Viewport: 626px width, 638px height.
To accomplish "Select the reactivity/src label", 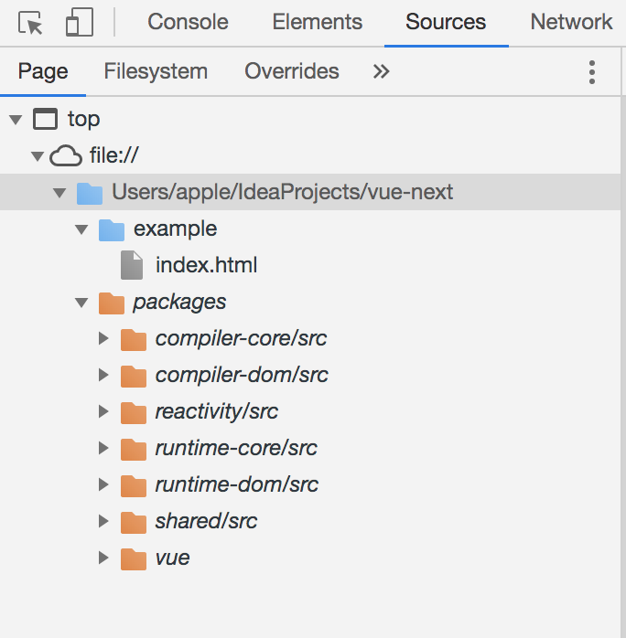I will tap(217, 411).
